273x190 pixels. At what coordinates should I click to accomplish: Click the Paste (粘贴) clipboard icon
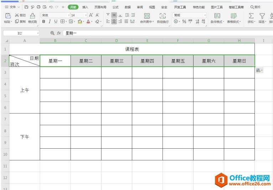point(8,16)
